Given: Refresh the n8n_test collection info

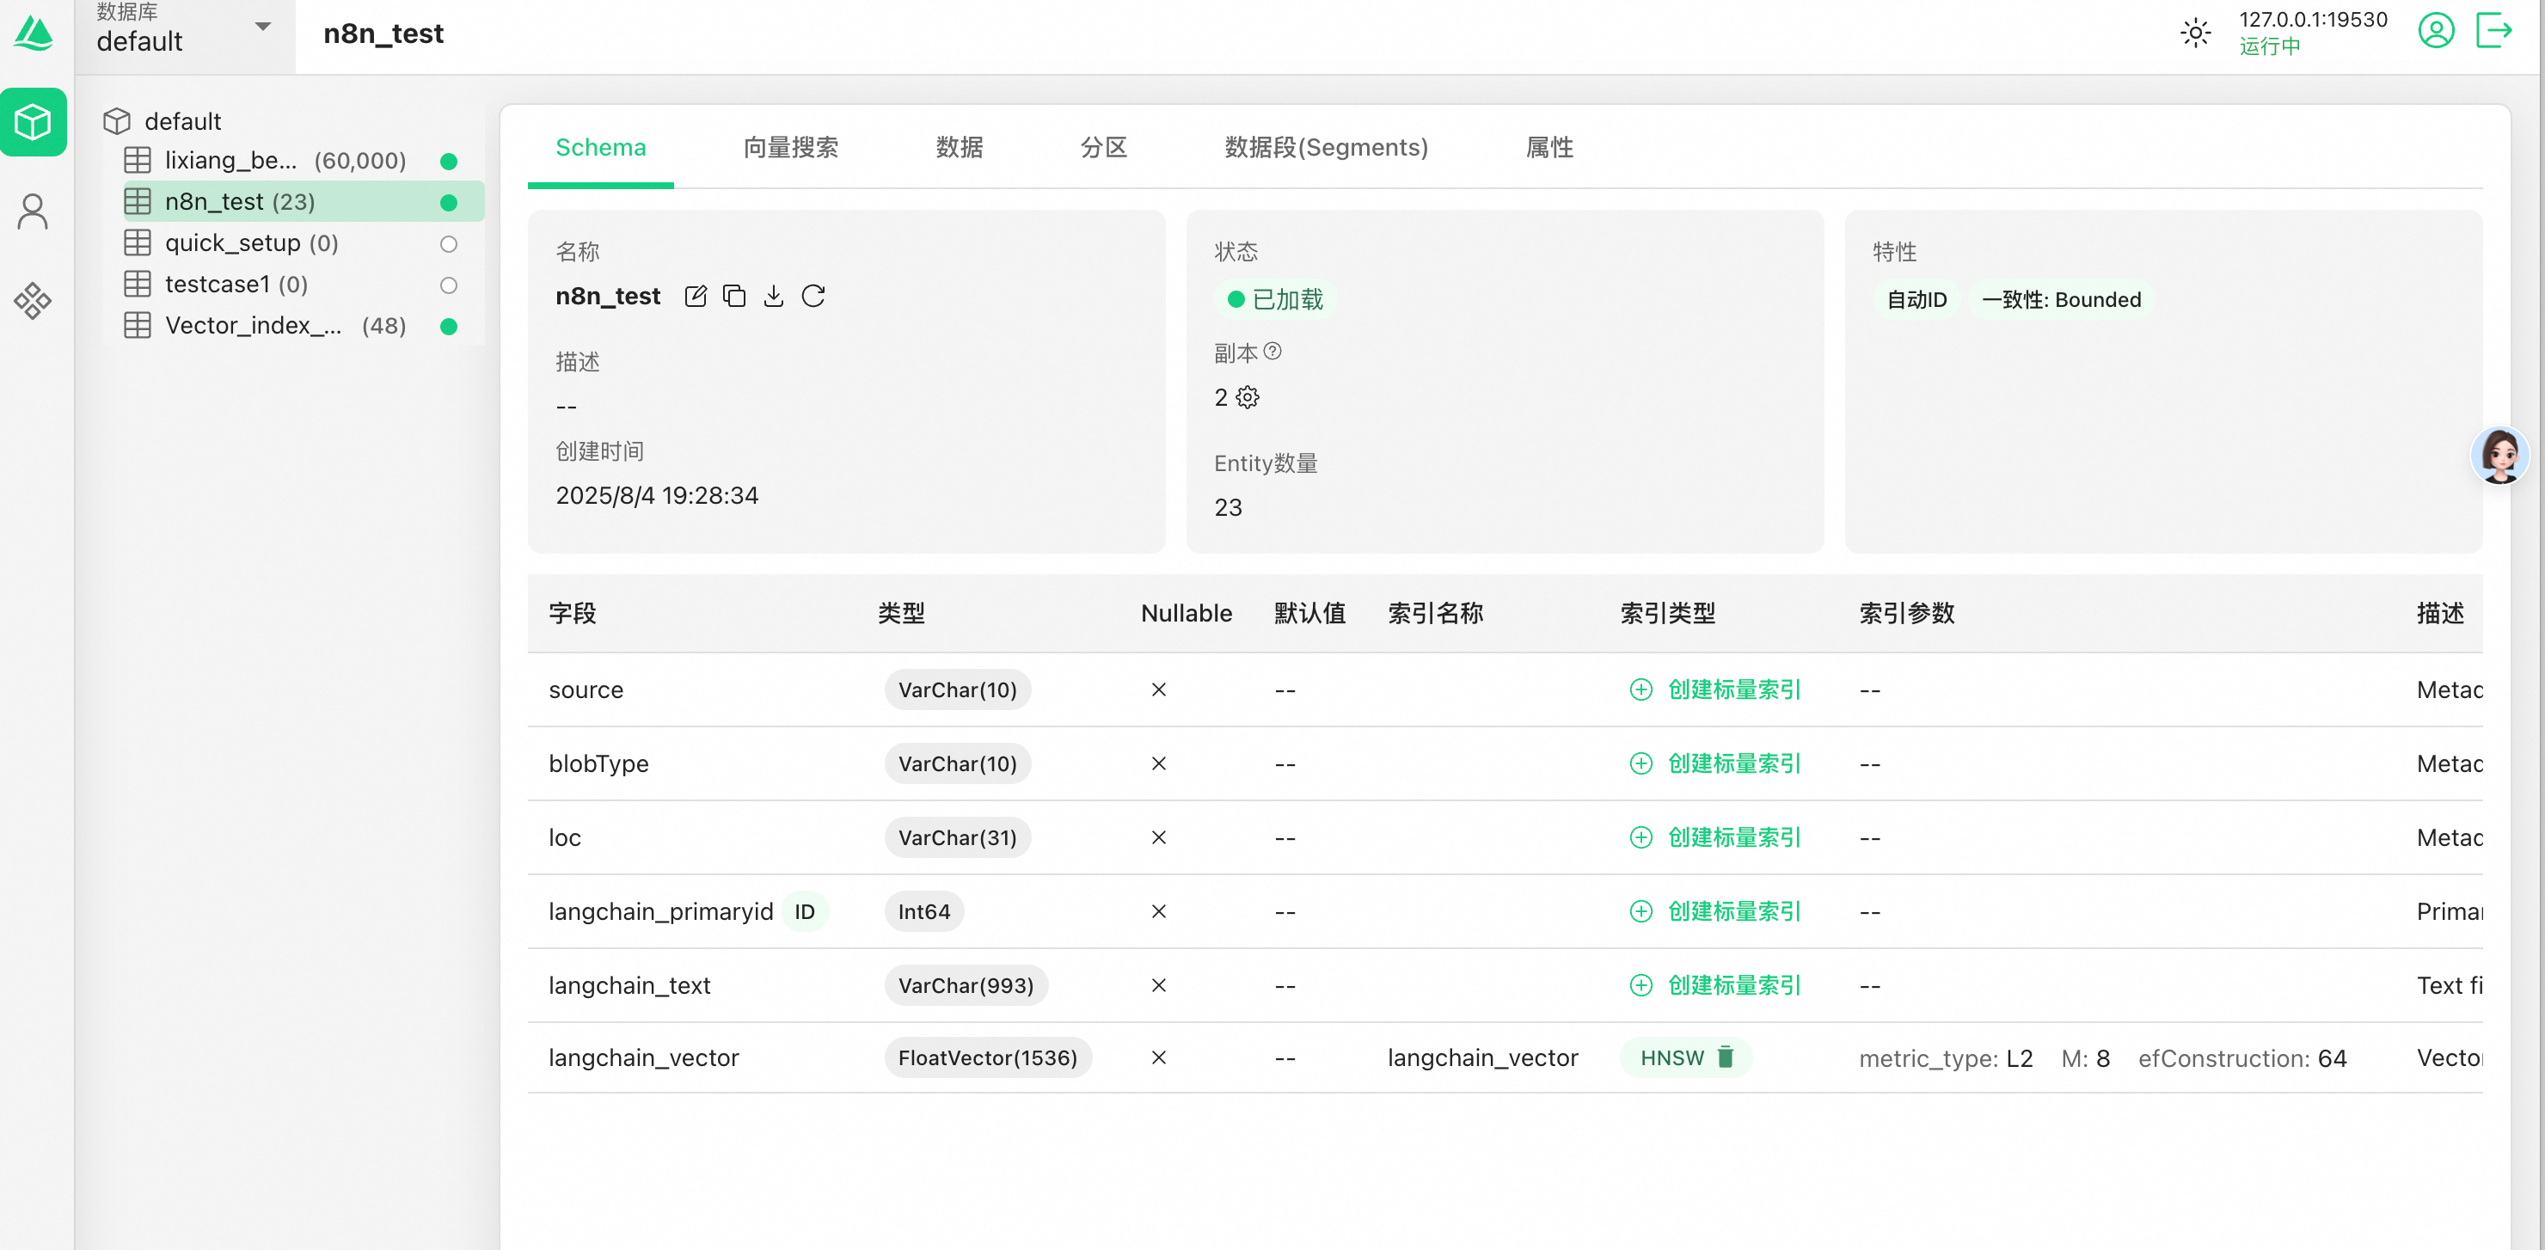Looking at the screenshot, I should click(813, 297).
